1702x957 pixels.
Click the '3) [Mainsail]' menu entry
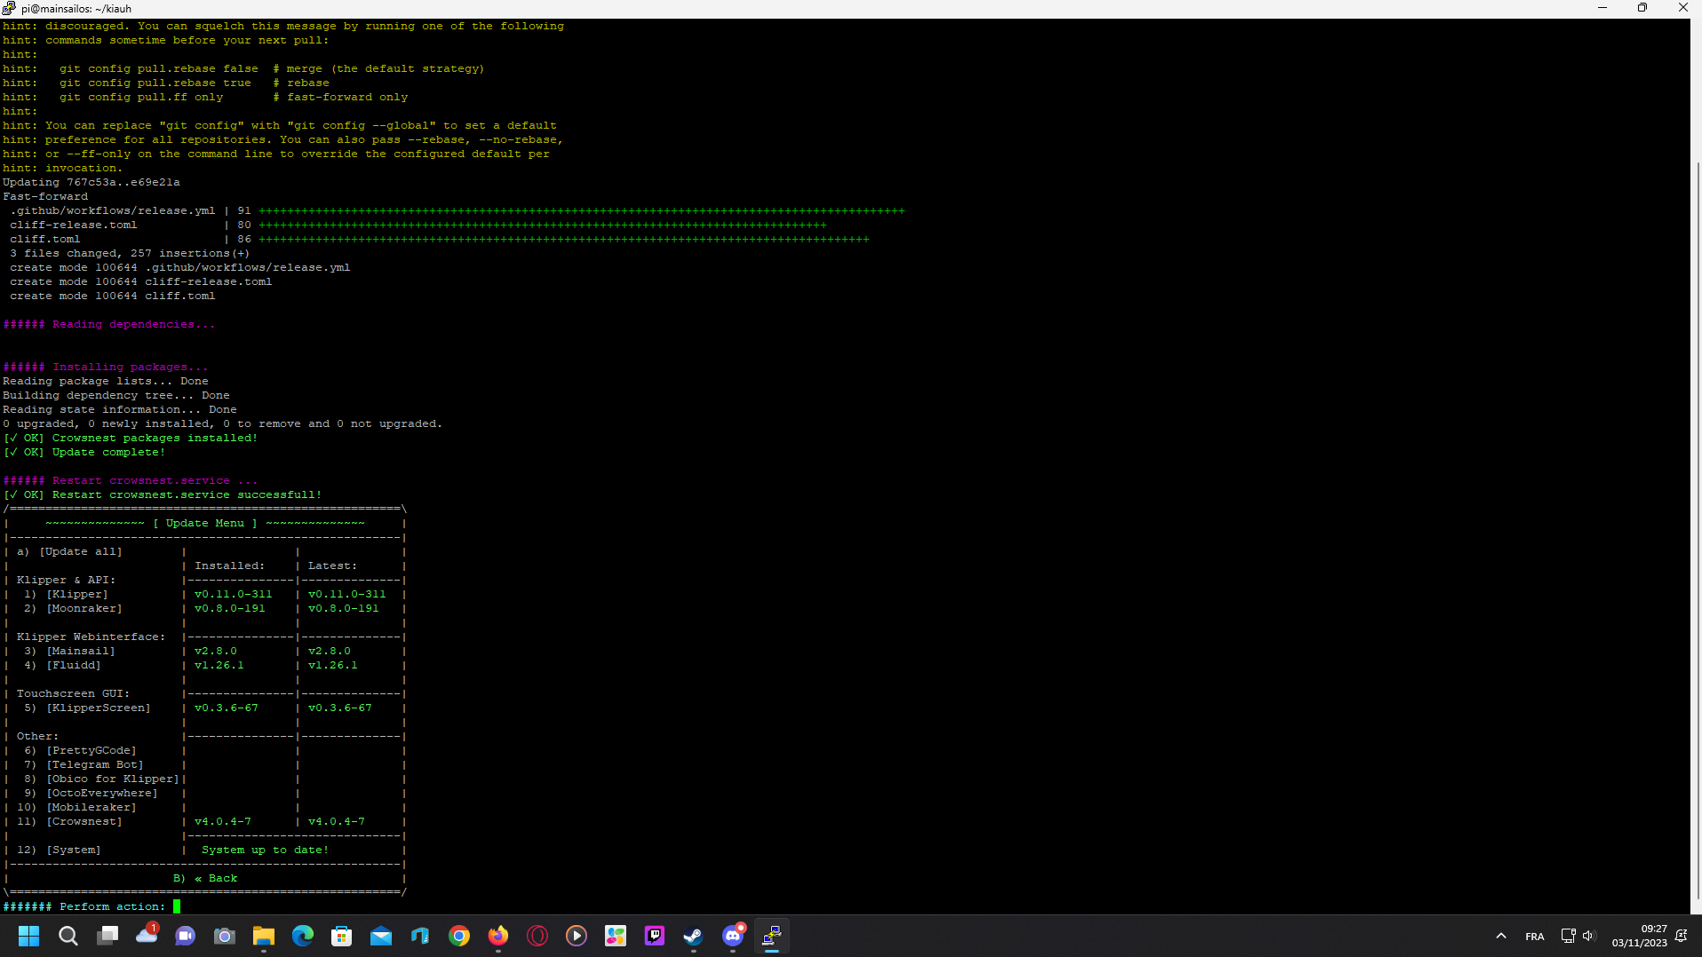coord(69,651)
